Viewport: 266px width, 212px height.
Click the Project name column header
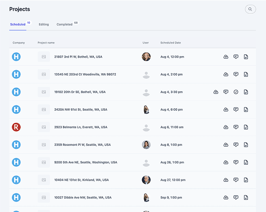coord(46,43)
